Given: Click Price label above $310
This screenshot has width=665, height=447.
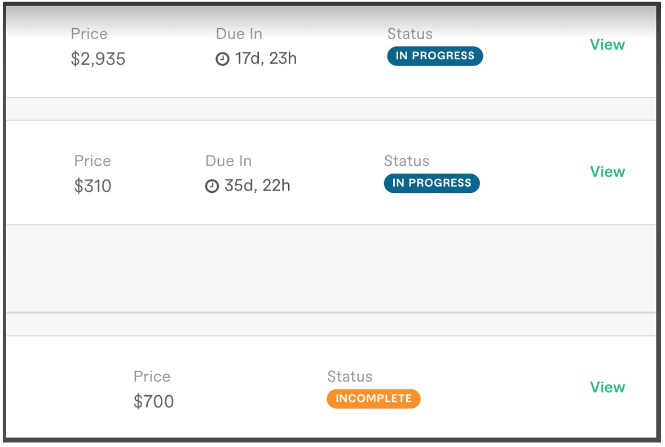Looking at the screenshot, I should click(x=93, y=161).
